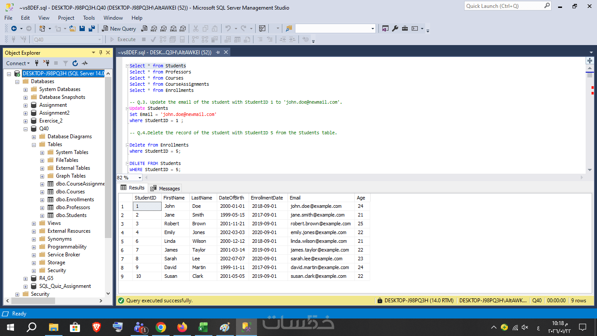
Task: Click the Open File folder icon
Action: (72, 28)
